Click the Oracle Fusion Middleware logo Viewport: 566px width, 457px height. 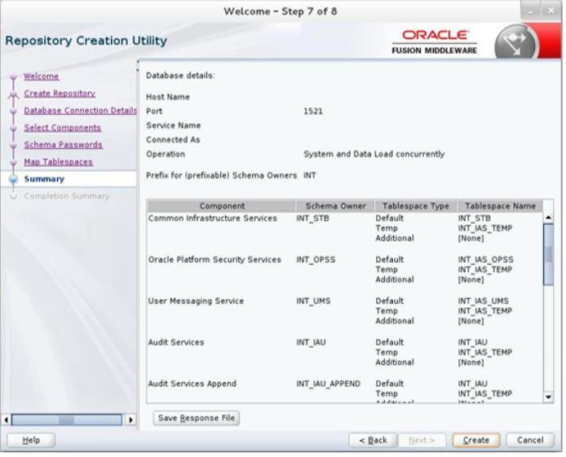click(435, 42)
